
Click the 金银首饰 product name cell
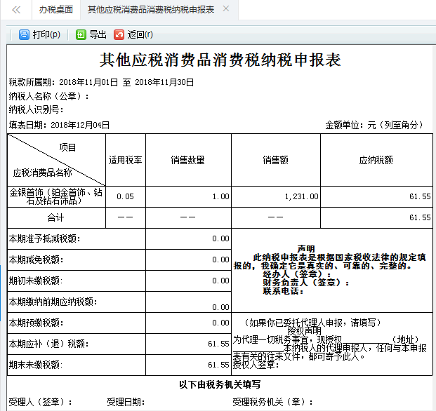click(56, 196)
